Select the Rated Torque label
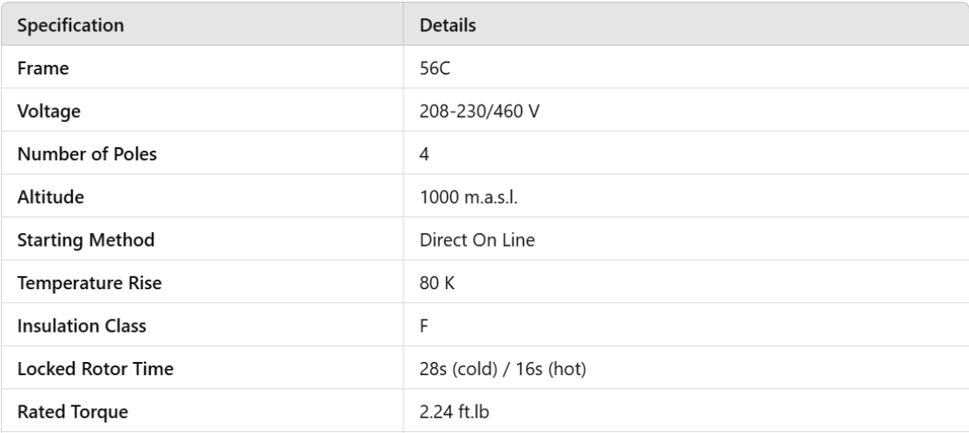The height and width of the screenshot is (433, 969). (x=72, y=412)
